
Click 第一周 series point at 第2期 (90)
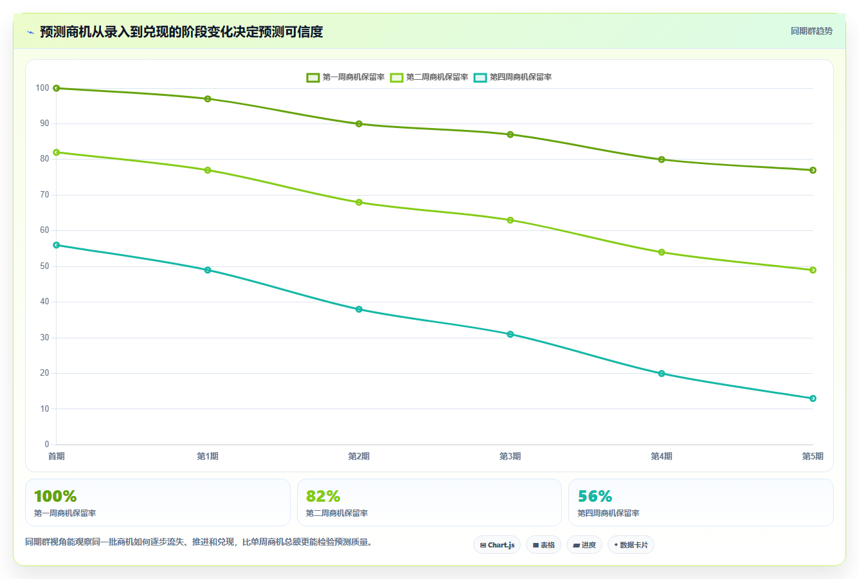[x=359, y=124]
